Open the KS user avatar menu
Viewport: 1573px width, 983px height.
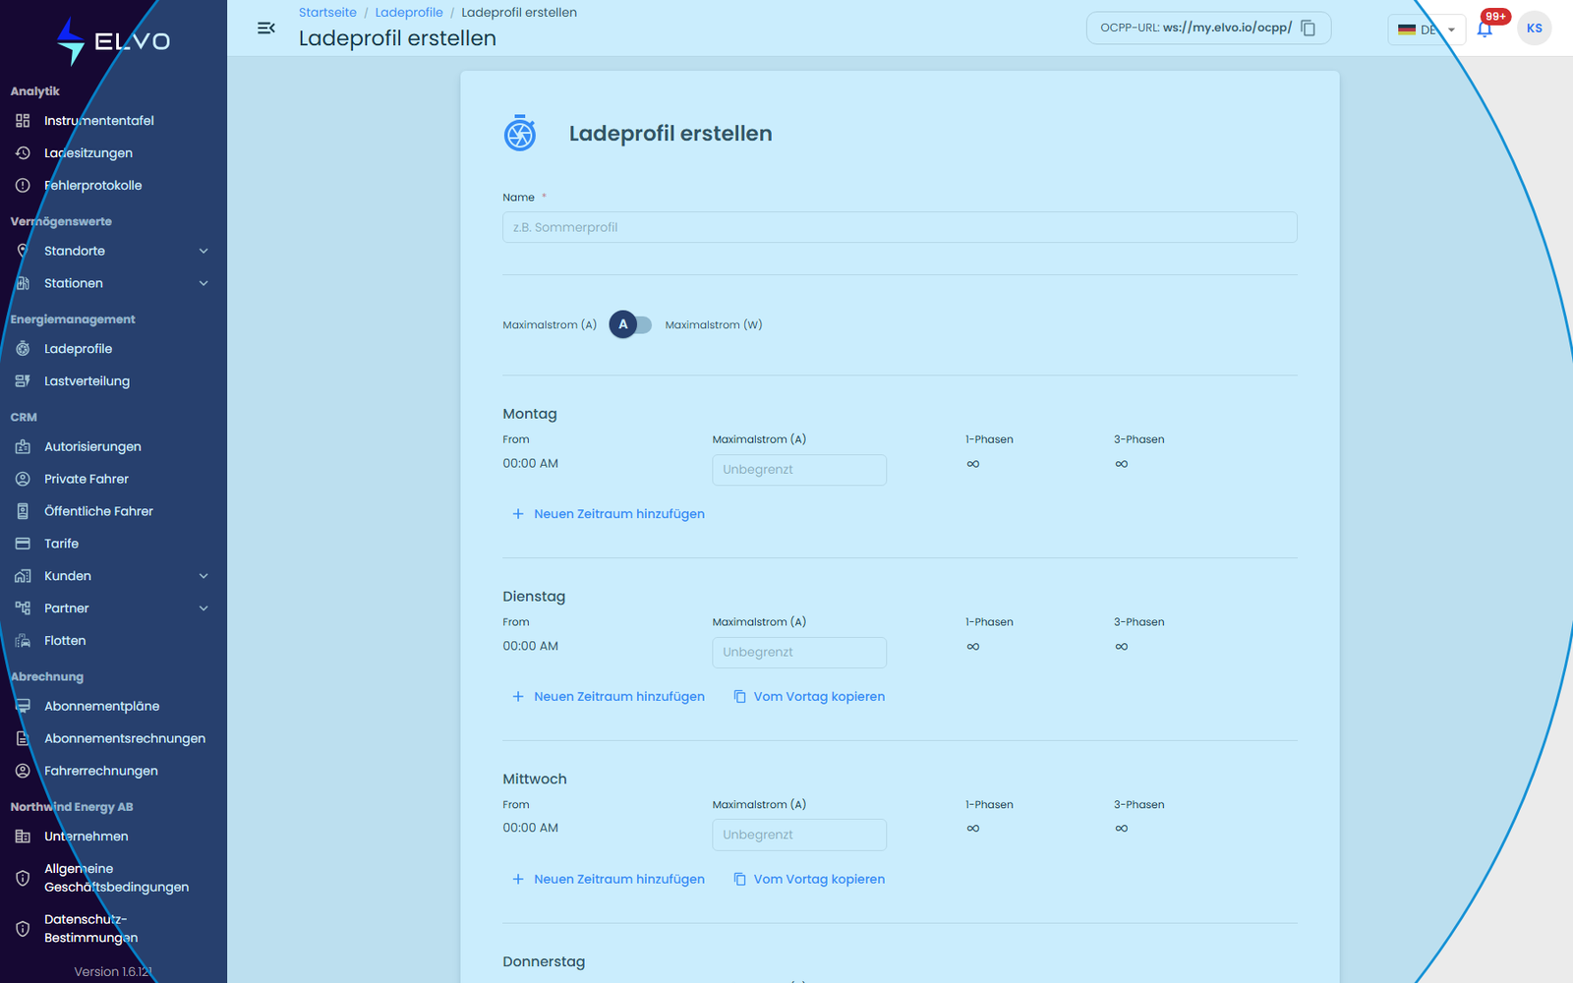tap(1535, 29)
